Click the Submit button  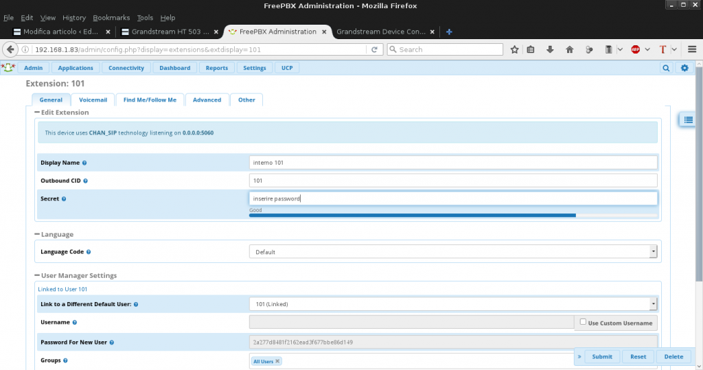(601, 357)
